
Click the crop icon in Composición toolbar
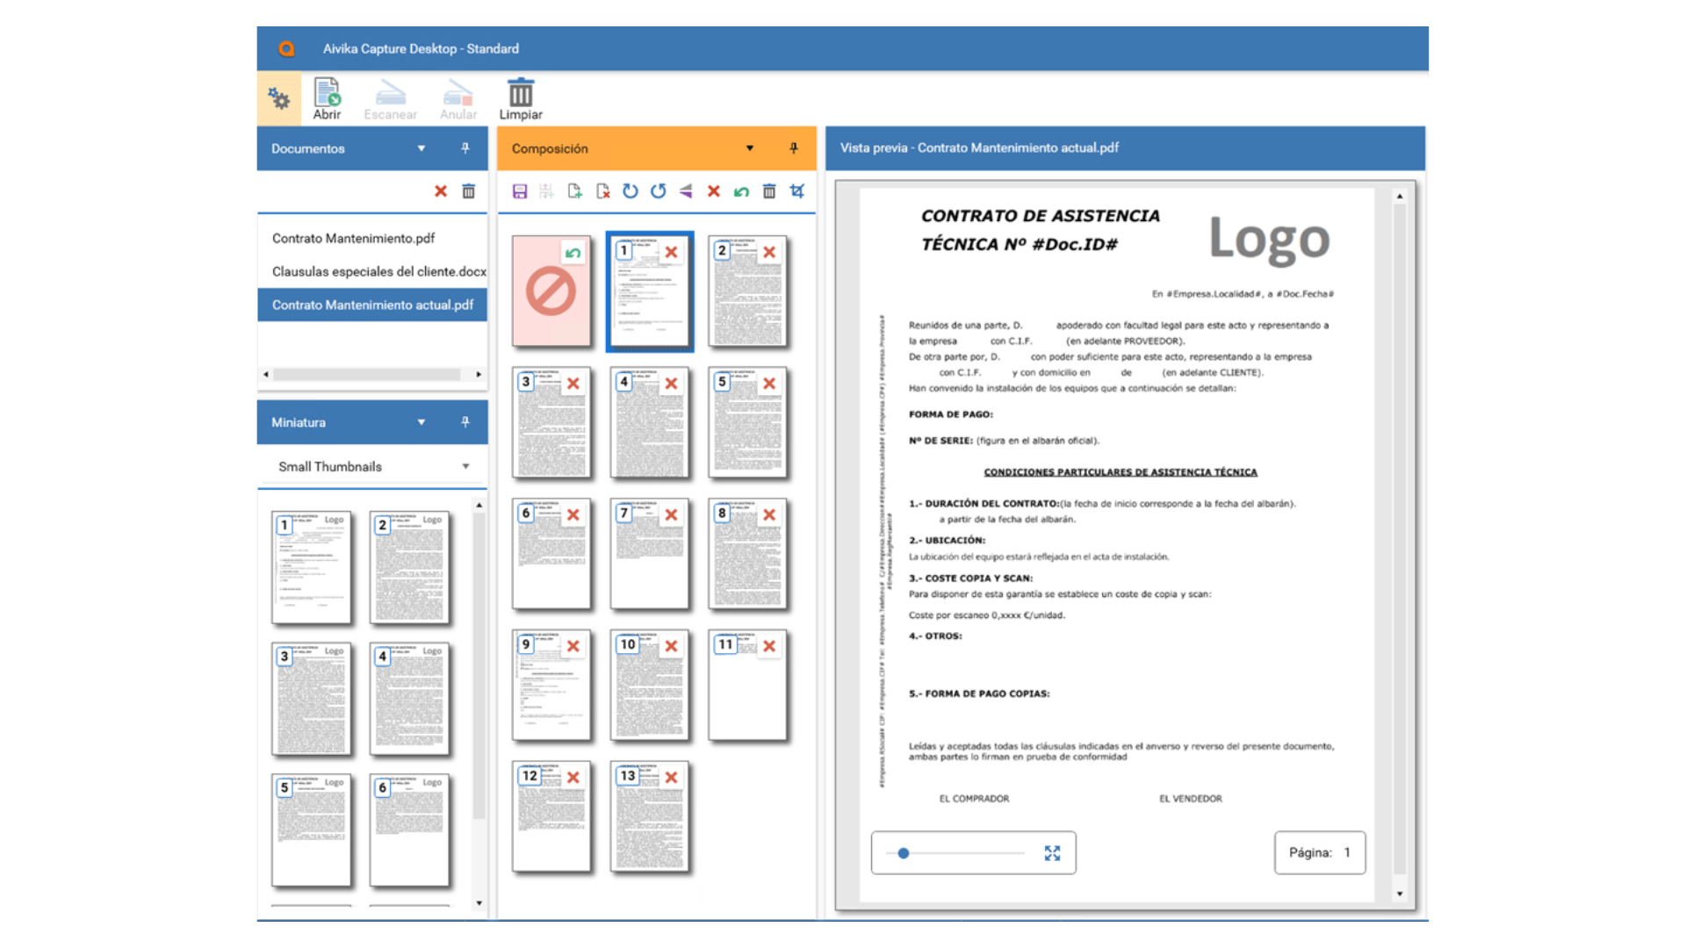click(x=797, y=191)
